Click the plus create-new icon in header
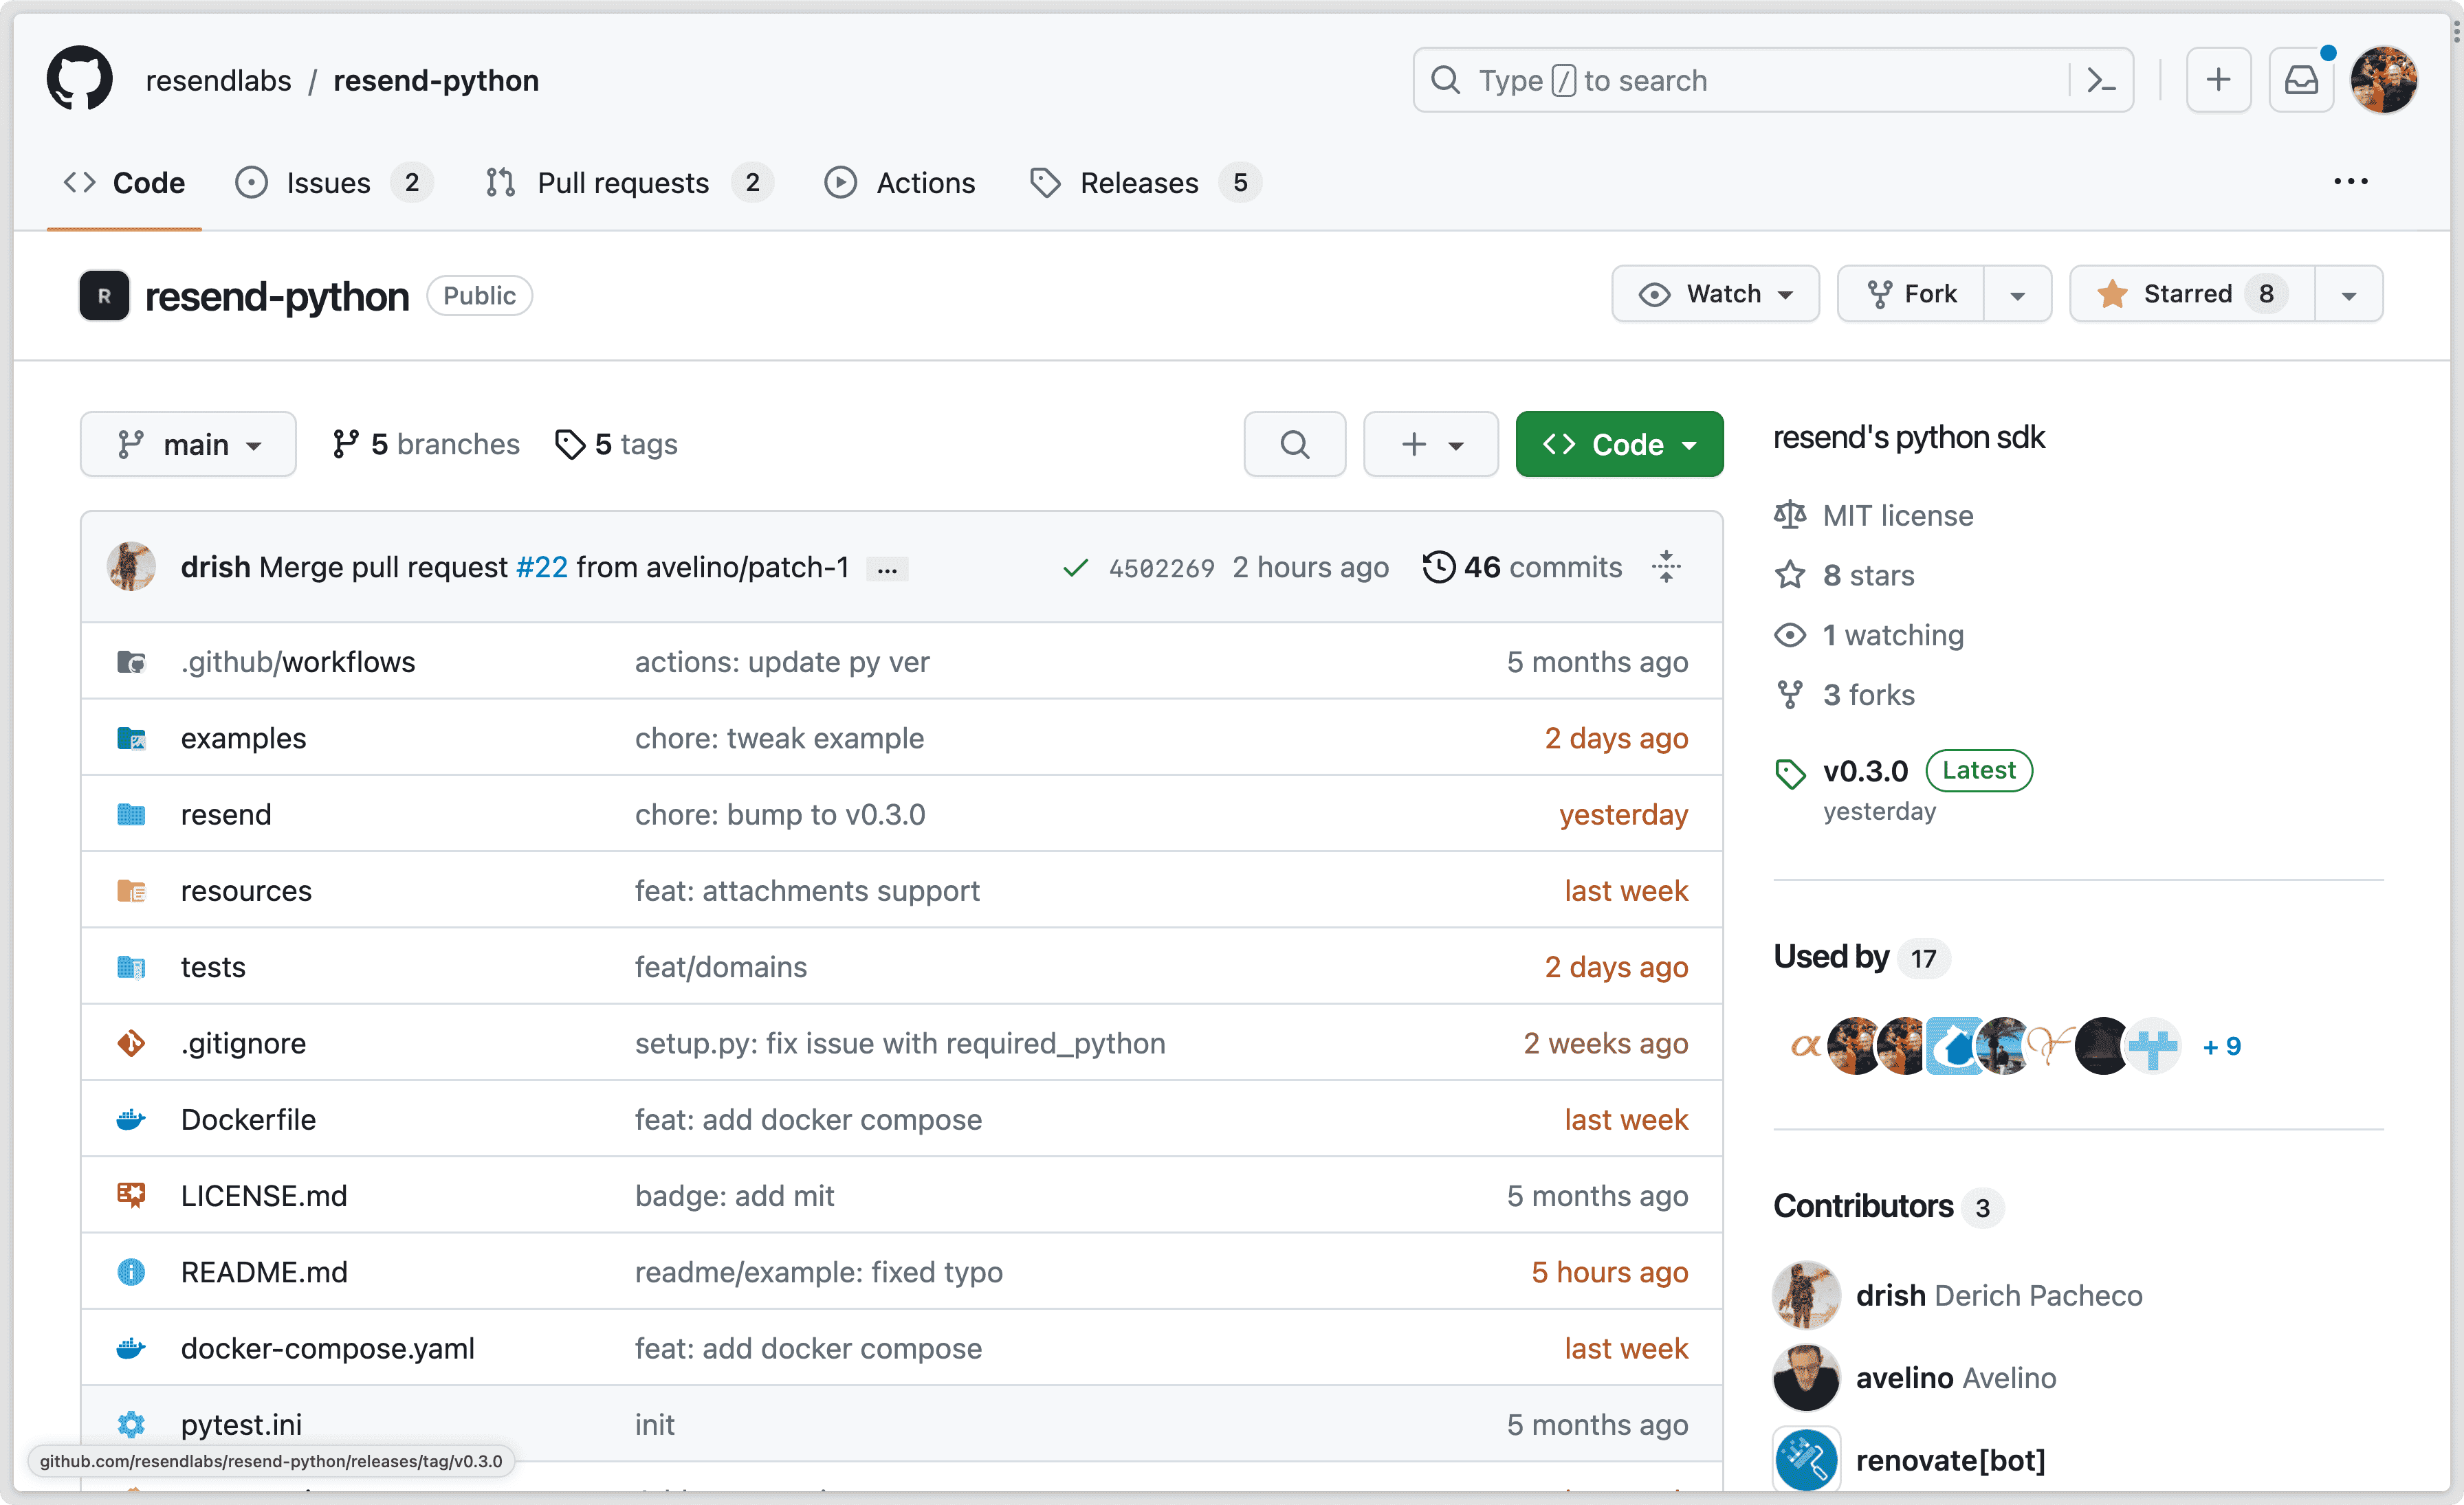This screenshot has height=1505, width=2464. [2218, 80]
